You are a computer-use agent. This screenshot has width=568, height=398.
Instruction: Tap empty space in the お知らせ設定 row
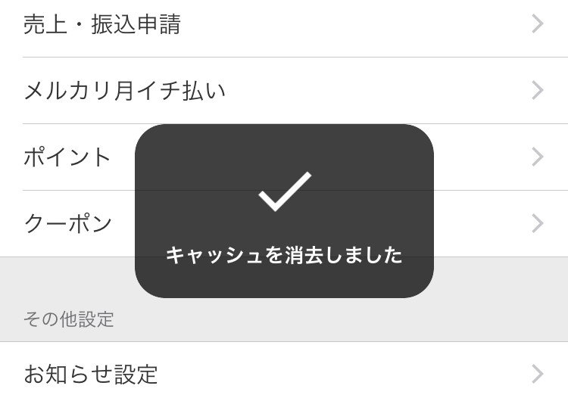point(341,374)
